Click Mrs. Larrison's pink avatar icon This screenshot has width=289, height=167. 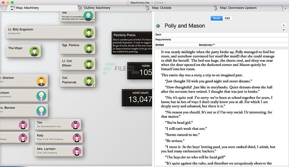pos(77,151)
